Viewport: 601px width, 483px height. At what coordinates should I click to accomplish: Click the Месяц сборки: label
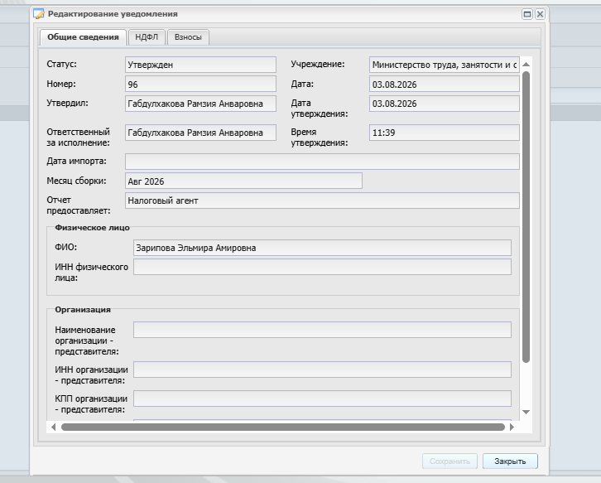point(77,181)
